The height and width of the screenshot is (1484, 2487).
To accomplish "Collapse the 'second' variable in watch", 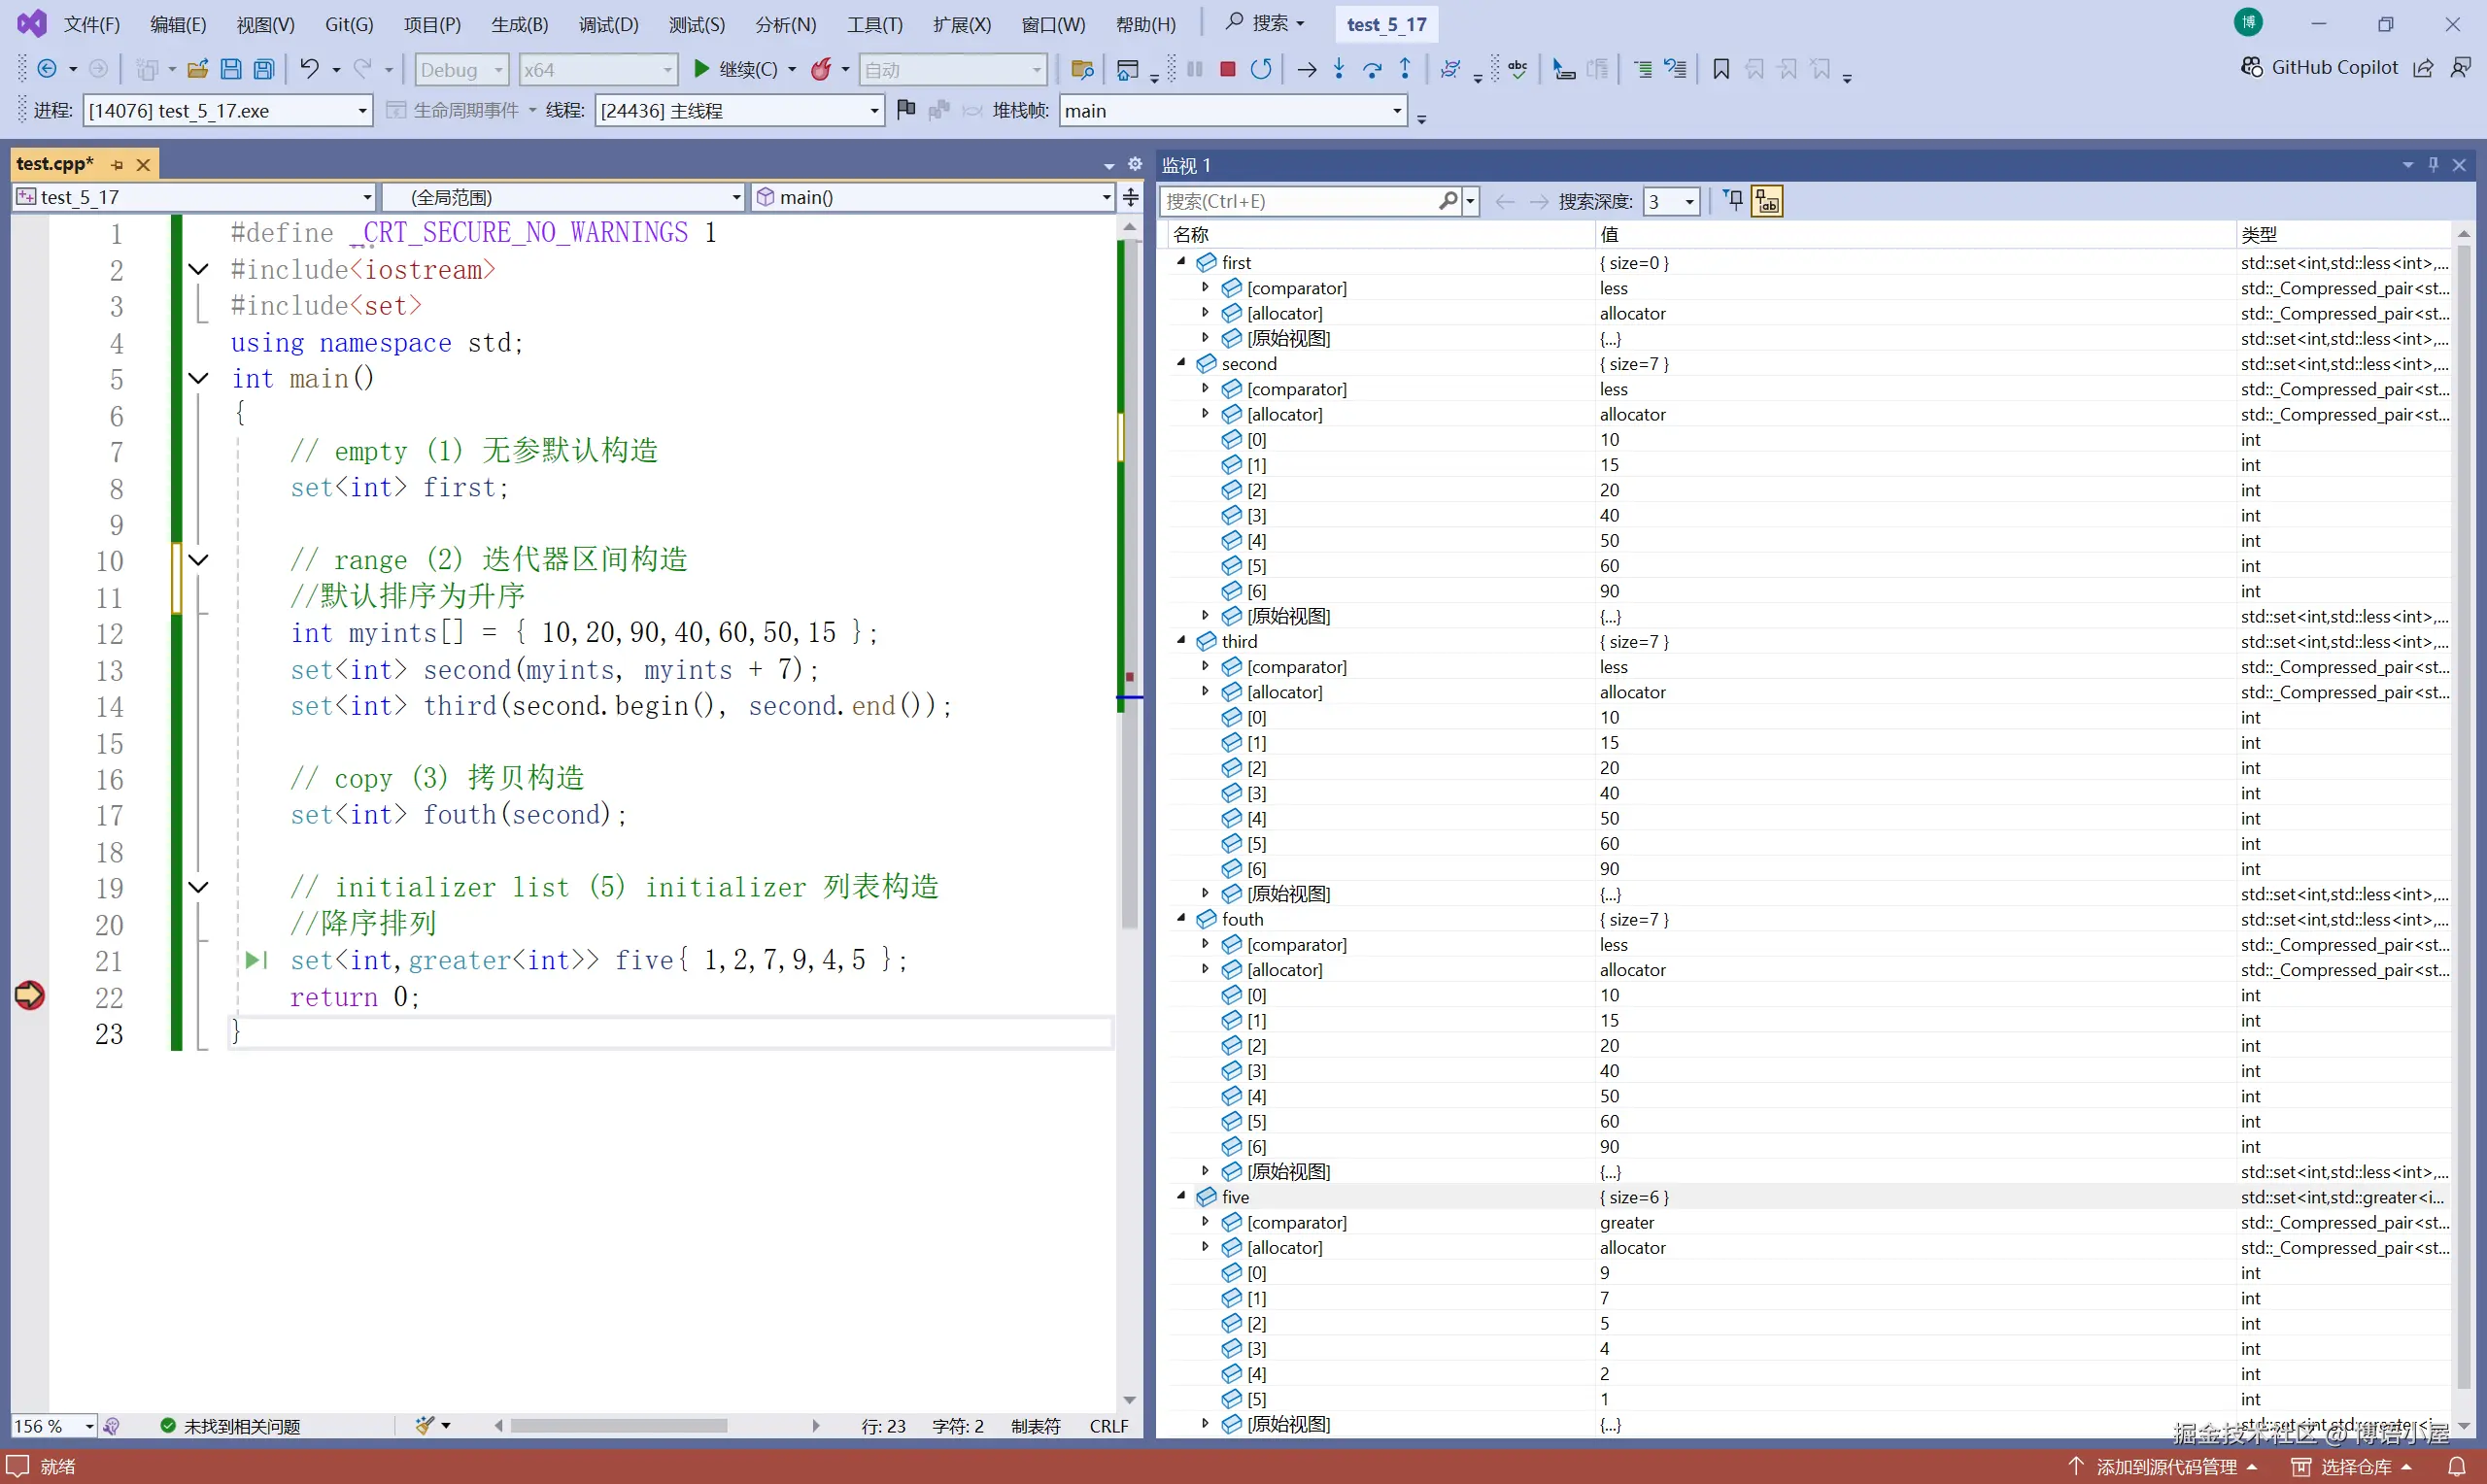I will point(1181,363).
